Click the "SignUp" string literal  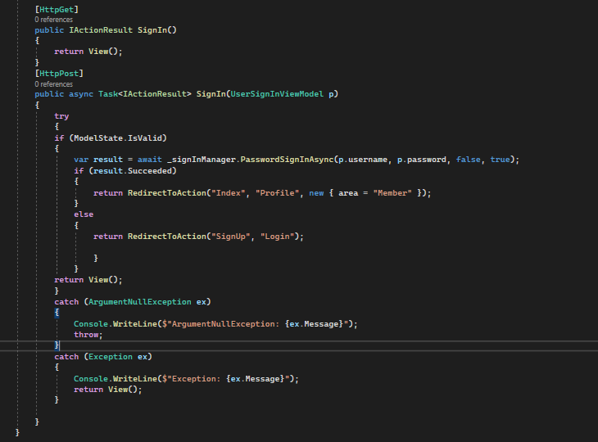coord(231,237)
